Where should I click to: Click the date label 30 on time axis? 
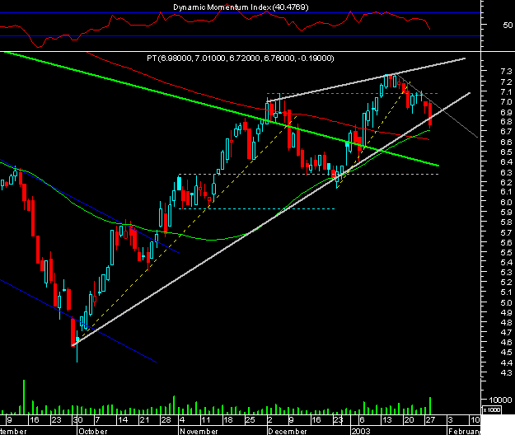coord(77,420)
